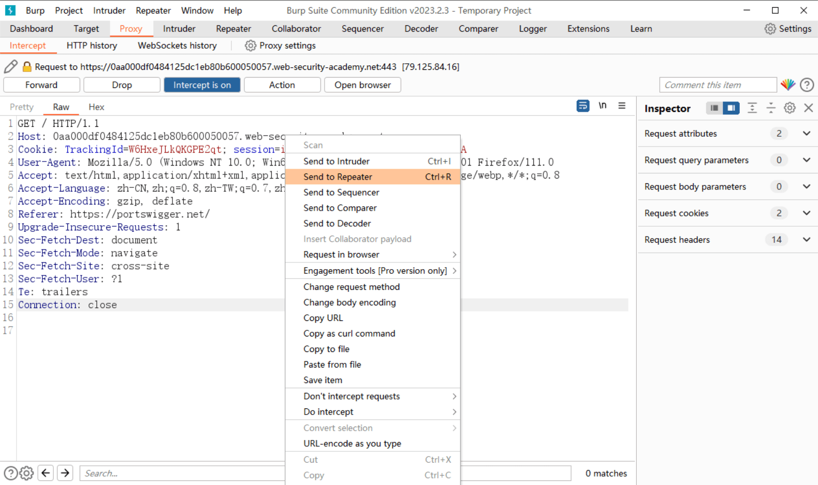Open Inspector settings gear icon
Viewport: 818px width, 485px height.
pos(789,108)
